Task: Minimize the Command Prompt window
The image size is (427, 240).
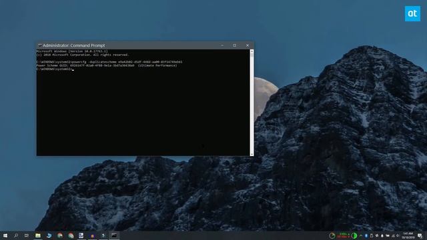Action: 222,45
